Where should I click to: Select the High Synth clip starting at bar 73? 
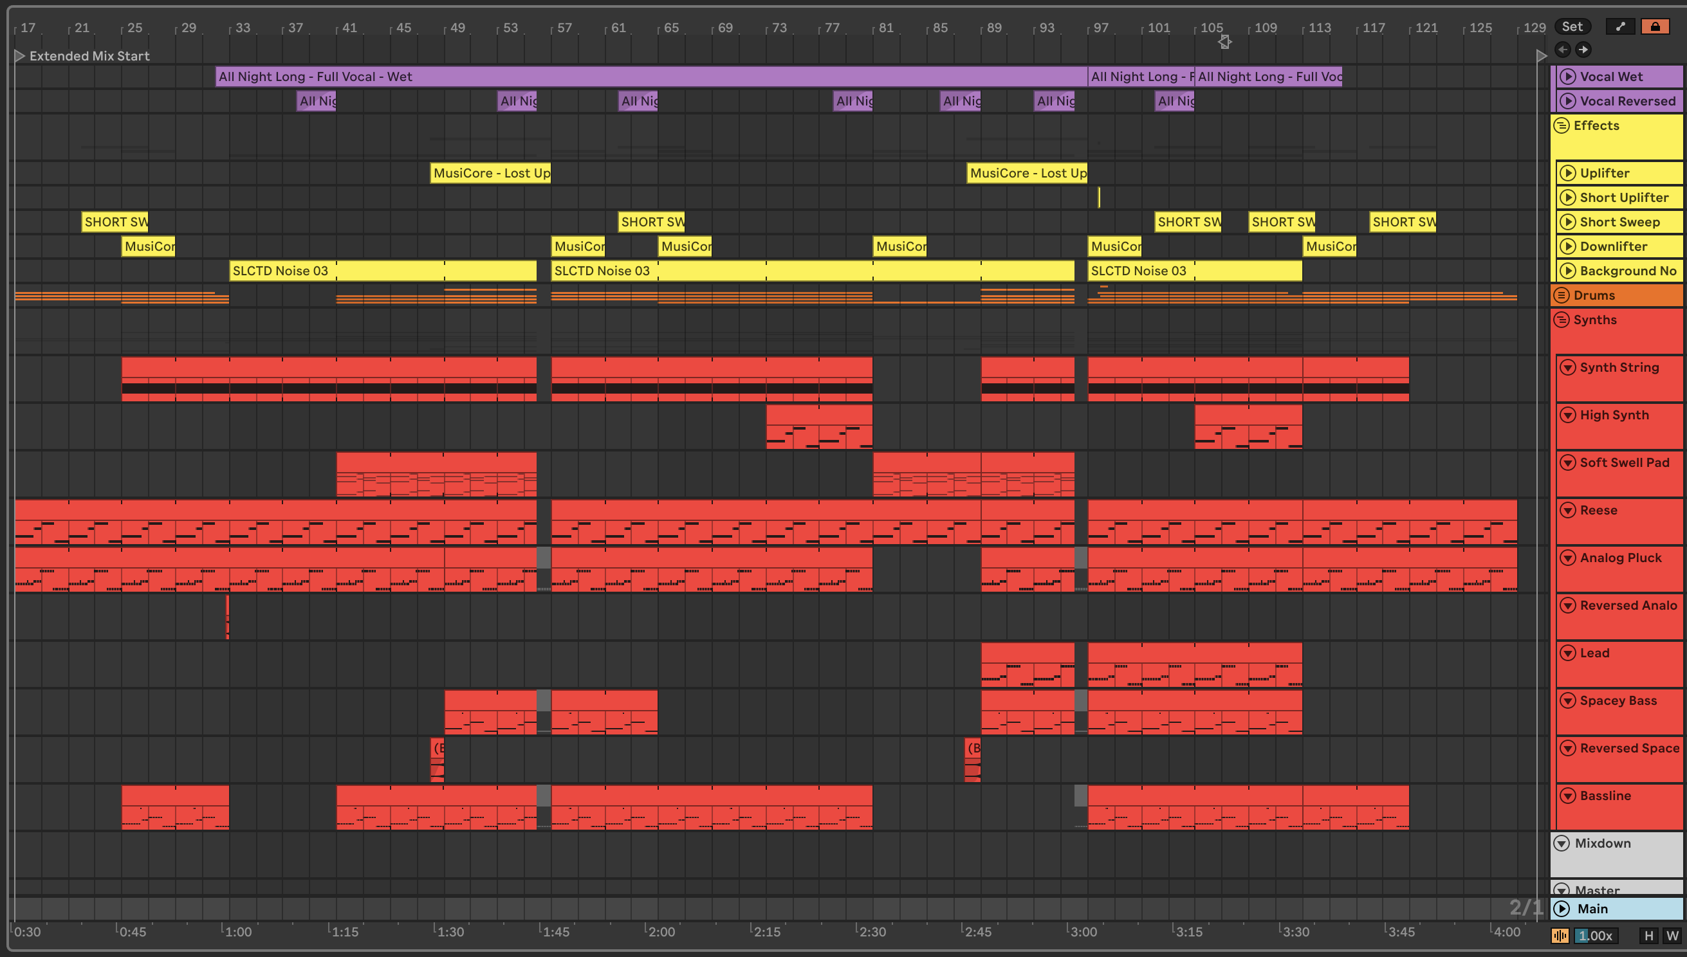(x=819, y=426)
